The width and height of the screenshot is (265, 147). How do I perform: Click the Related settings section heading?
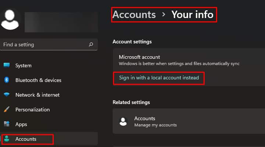(131, 102)
